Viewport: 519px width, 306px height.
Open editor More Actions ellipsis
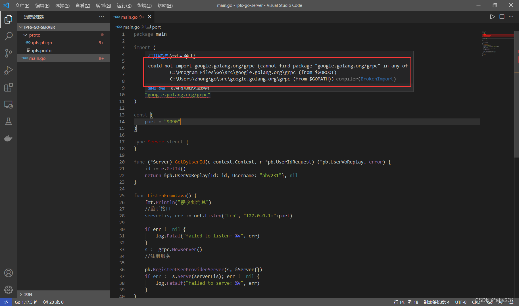point(511,17)
